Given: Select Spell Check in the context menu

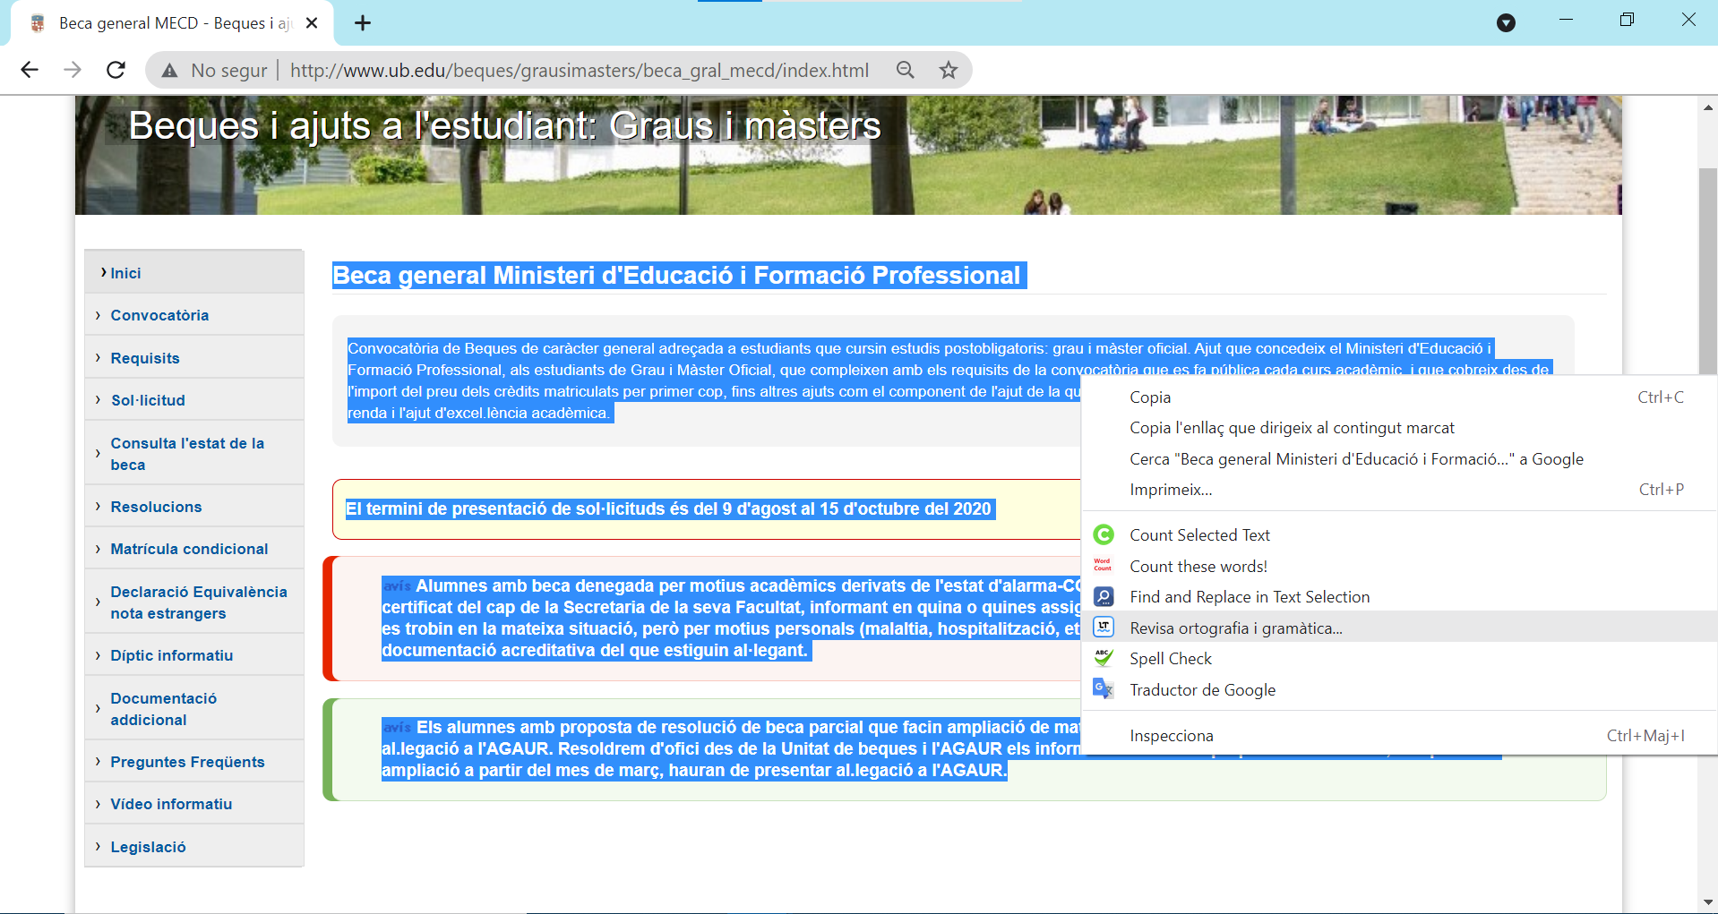Looking at the screenshot, I should [x=1170, y=659].
